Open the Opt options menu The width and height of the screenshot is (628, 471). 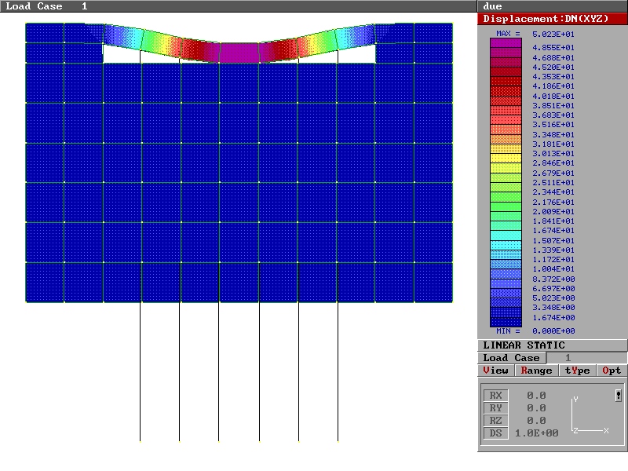click(612, 371)
